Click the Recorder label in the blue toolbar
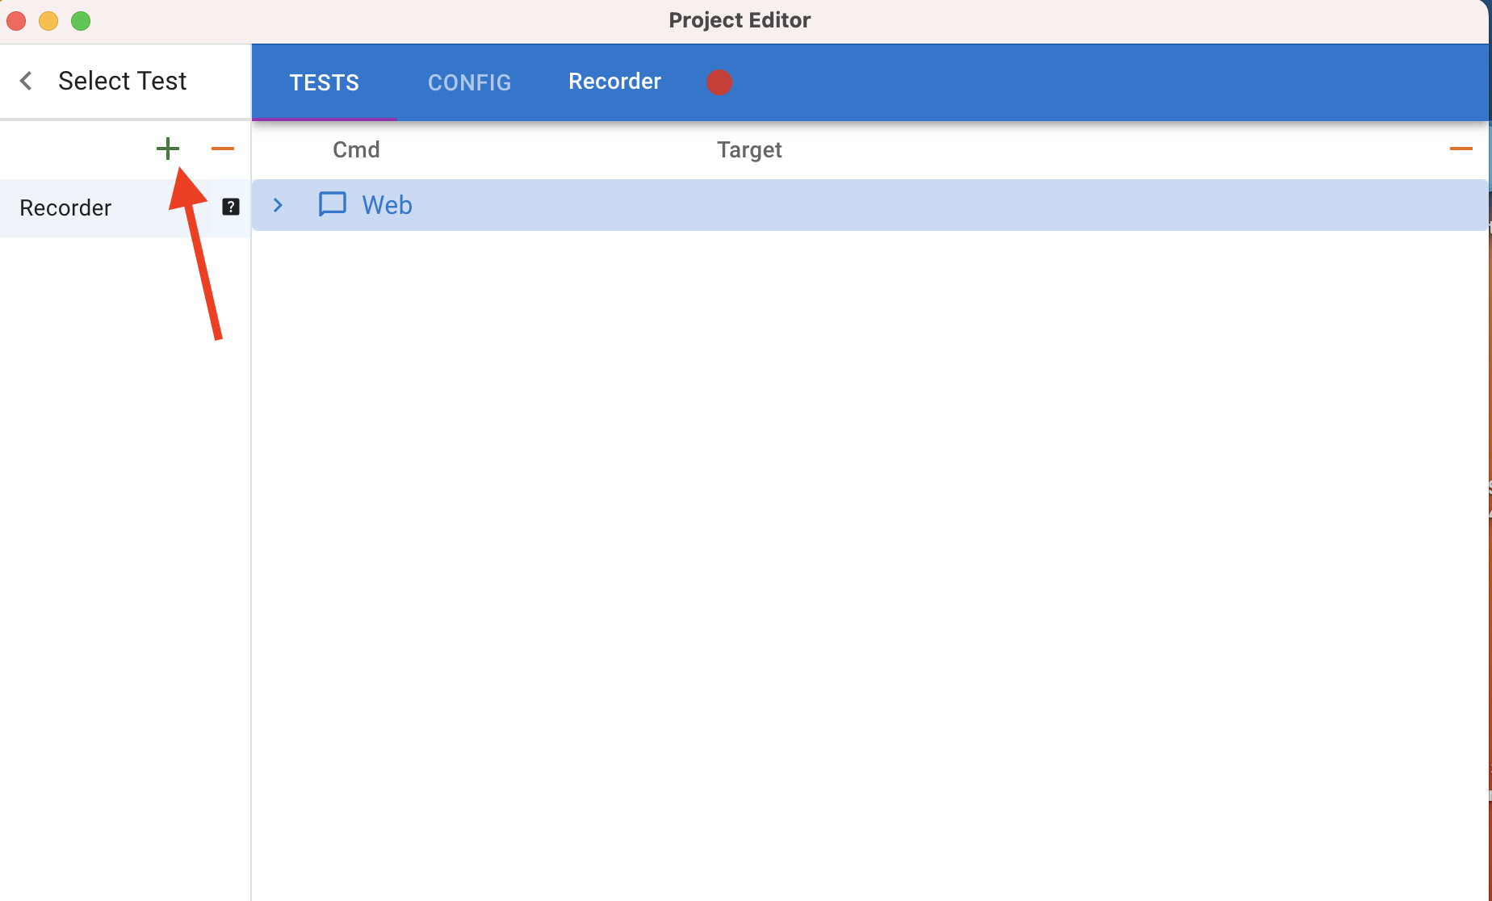The image size is (1492, 901). (614, 82)
